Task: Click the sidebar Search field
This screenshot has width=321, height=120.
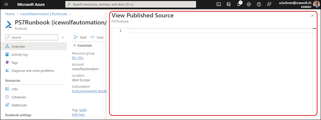Action: (x=32, y=37)
